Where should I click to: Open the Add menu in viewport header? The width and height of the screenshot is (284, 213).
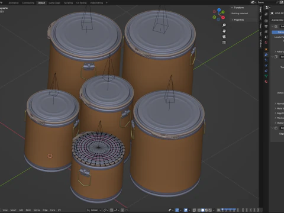21,210
